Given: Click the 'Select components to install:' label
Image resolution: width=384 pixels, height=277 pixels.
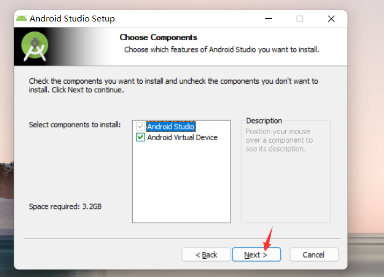Looking at the screenshot, I should [75, 125].
